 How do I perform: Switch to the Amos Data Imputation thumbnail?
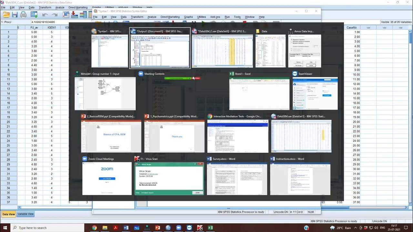point(305,51)
